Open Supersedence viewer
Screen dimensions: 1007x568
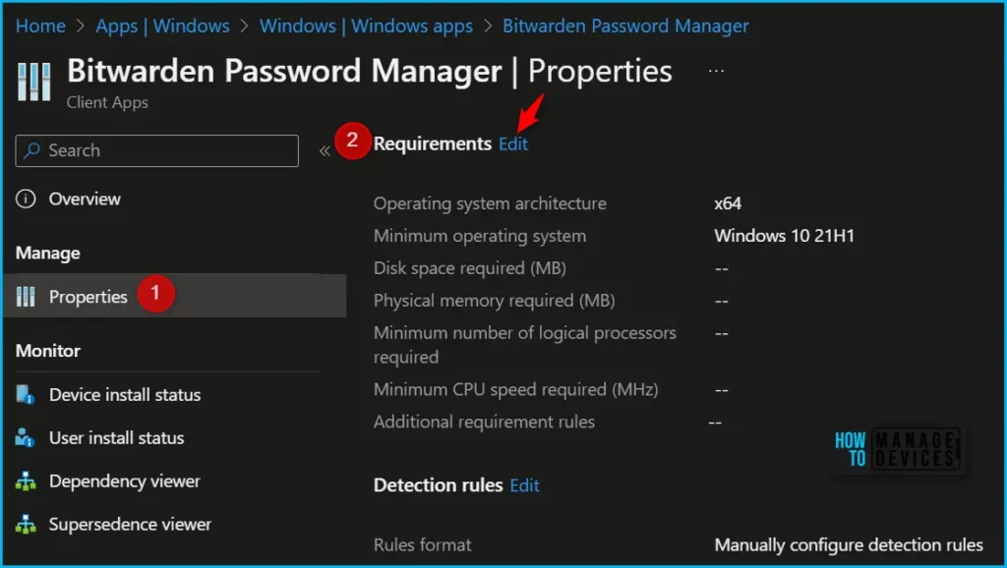tap(130, 525)
